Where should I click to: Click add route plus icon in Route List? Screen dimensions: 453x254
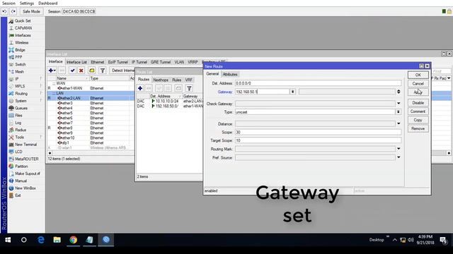[x=140, y=88]
